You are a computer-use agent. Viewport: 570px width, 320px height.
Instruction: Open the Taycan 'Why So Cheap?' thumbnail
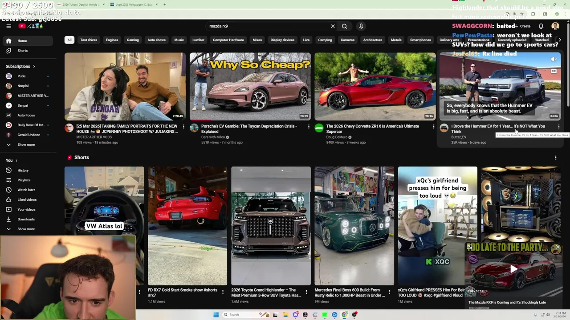tap(250, 87)
